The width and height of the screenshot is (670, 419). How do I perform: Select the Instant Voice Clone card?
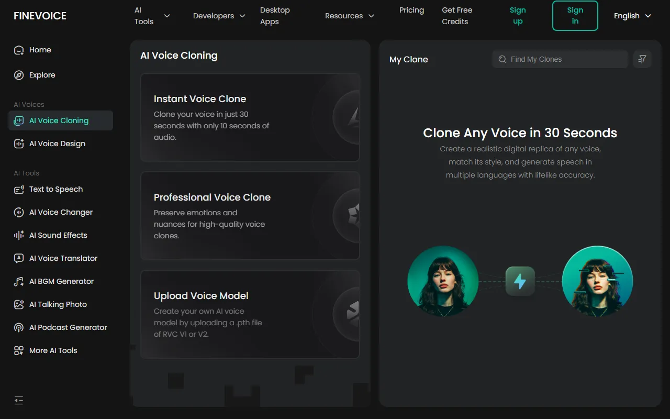click(x=250, y=117)
